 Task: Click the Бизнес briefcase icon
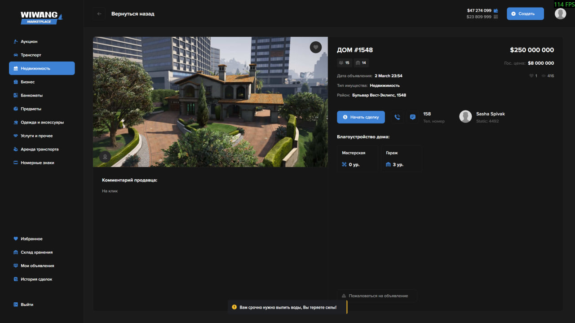[x=16, y=82]
